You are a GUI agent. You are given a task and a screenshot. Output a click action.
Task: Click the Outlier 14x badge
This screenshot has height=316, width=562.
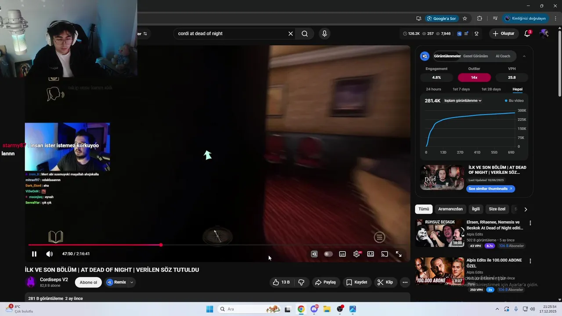pyautogui.click(x=474, y=77)
